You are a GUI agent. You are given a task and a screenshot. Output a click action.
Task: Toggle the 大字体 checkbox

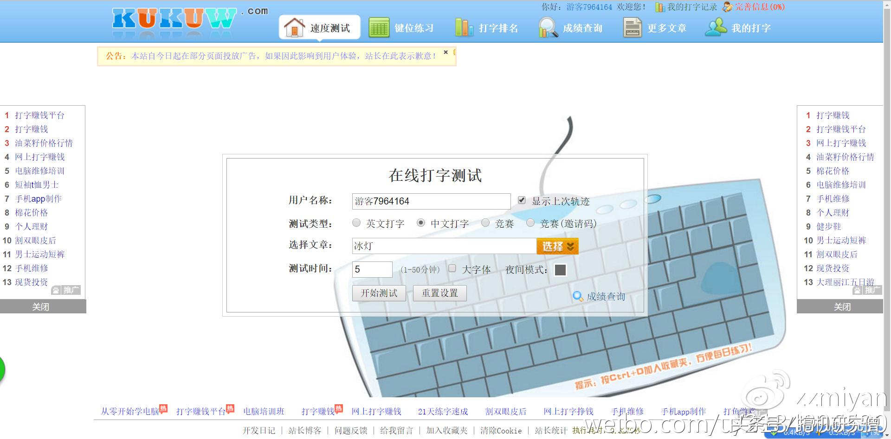(x=452, y=268)
